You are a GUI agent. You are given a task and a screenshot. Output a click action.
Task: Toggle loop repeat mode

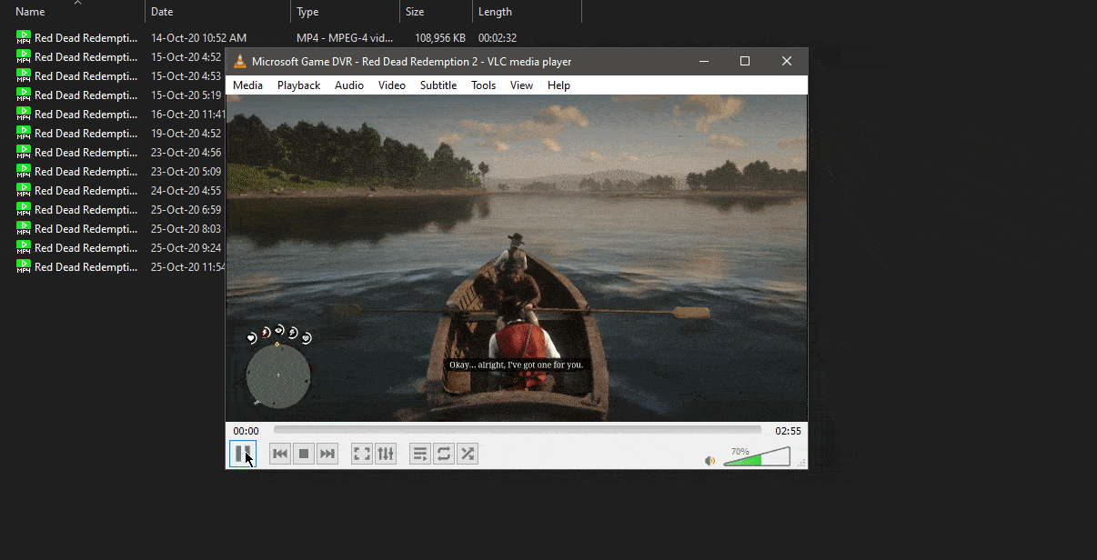click(444, 454)
